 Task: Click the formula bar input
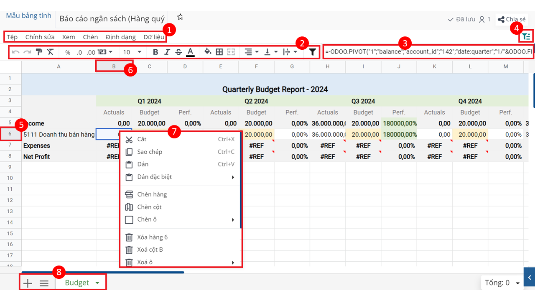(x=428, y=52)
